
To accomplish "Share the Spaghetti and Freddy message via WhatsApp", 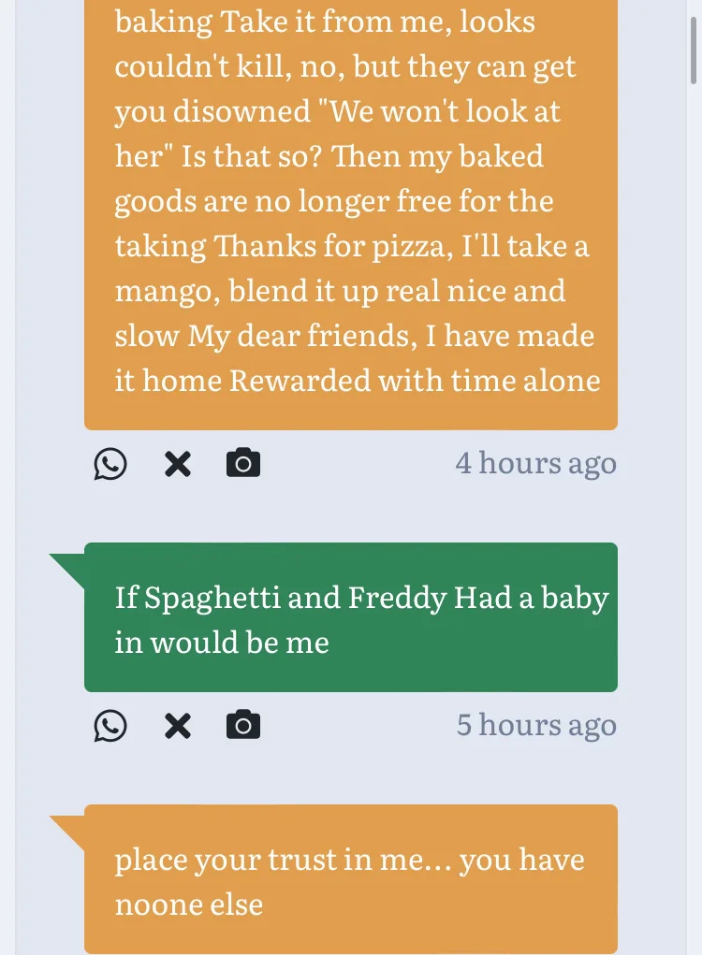I will pyautogui.click(x=110, y=726).
